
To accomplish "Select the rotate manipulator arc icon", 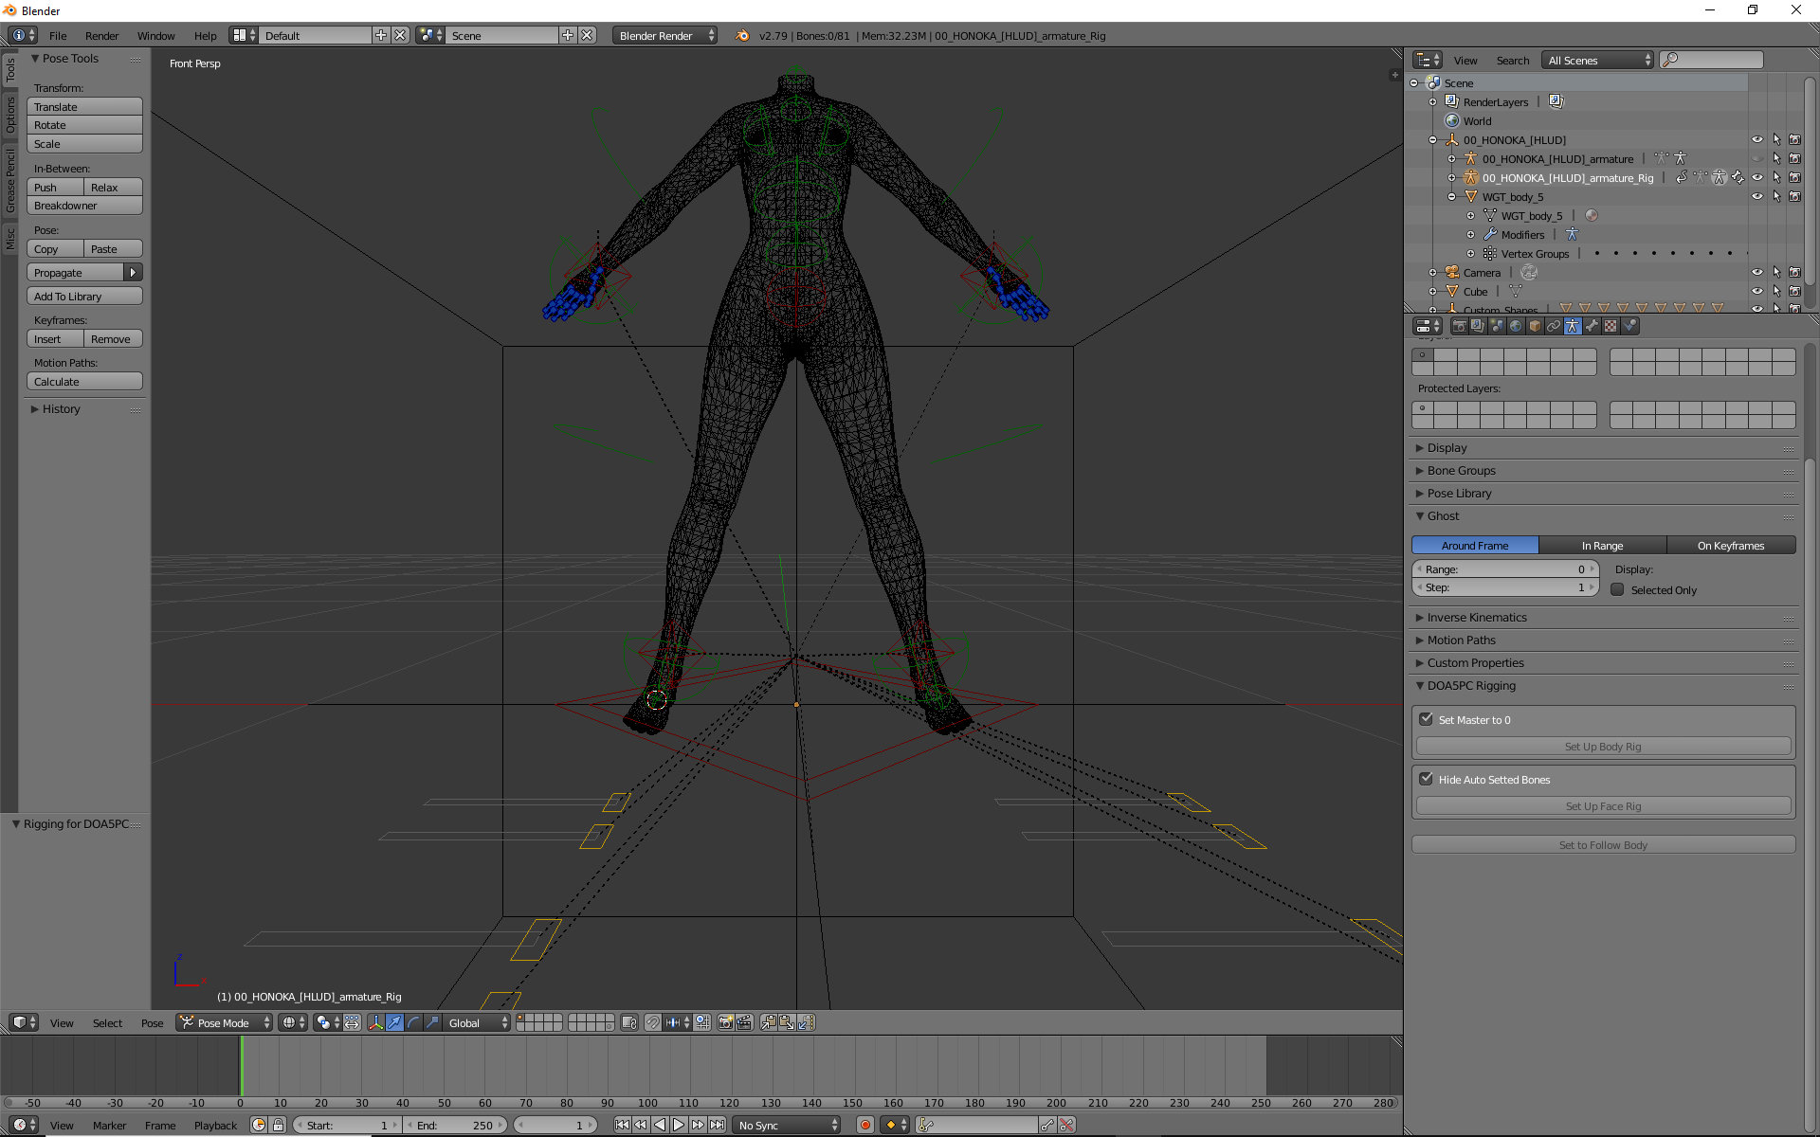I will click(x=413, y=1022).
